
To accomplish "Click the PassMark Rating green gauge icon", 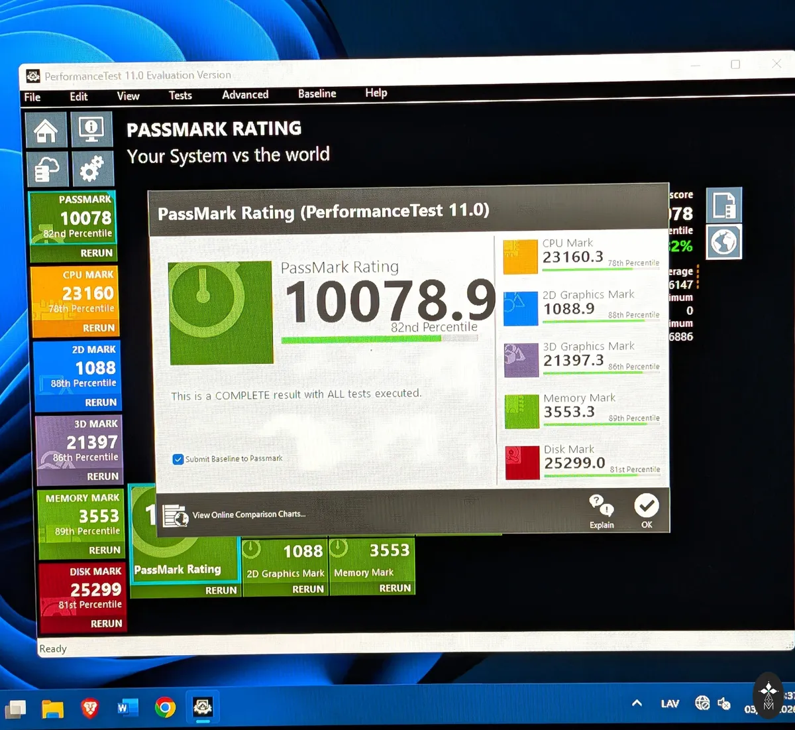I will point(221,313).
